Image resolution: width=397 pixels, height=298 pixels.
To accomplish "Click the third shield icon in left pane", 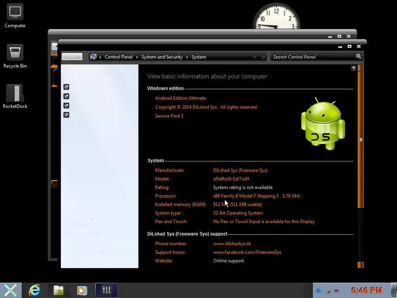I will tap(66, 106).
